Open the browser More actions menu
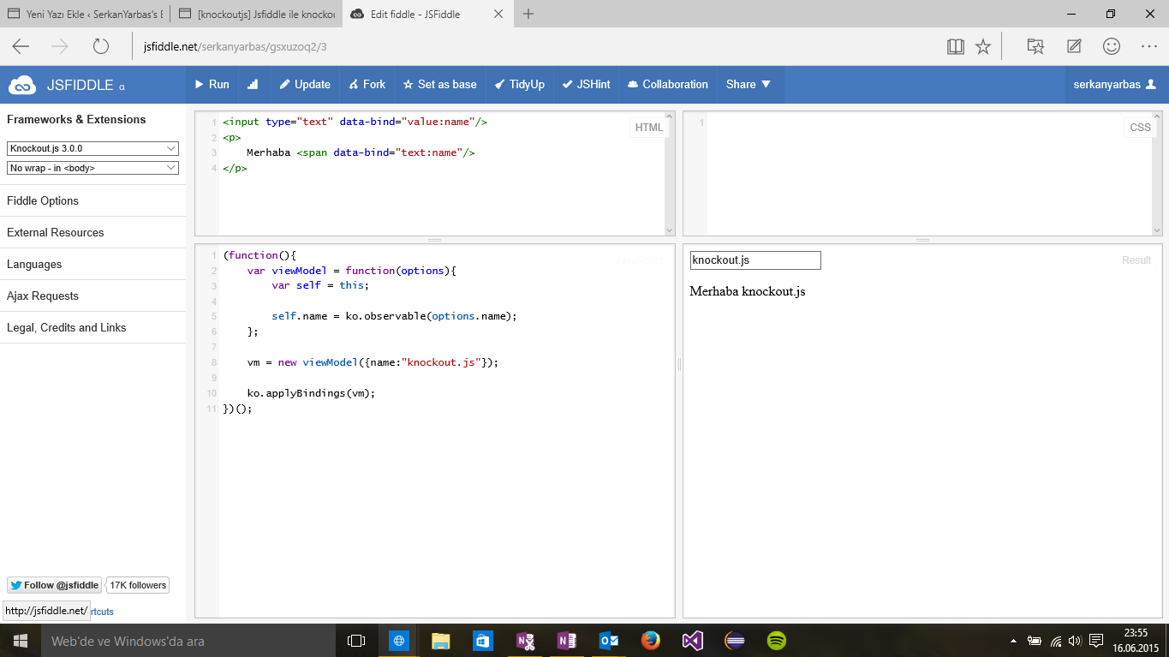This screenshot has width=1169, height=657. pos(1149,46)
